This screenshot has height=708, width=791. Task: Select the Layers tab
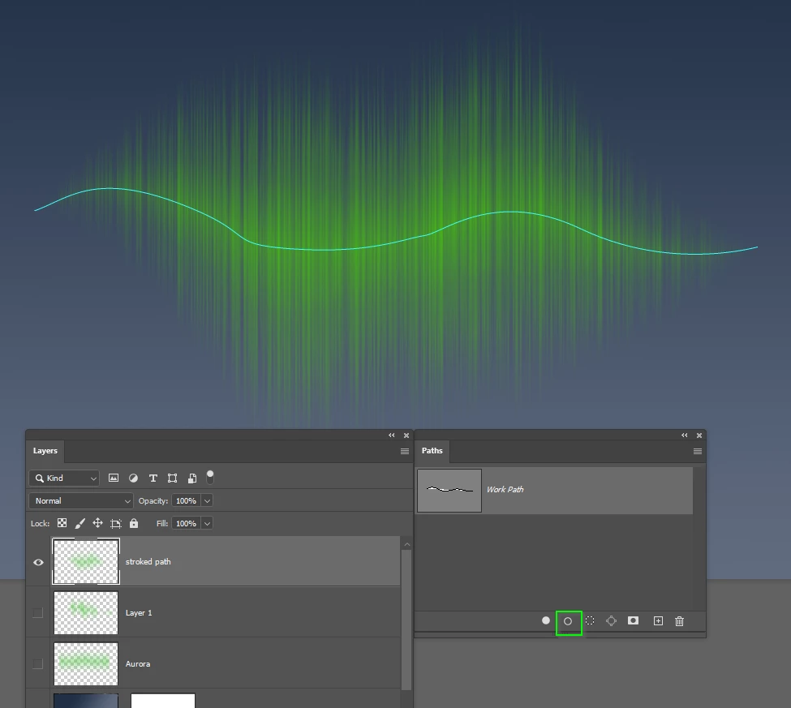(45, 451)
